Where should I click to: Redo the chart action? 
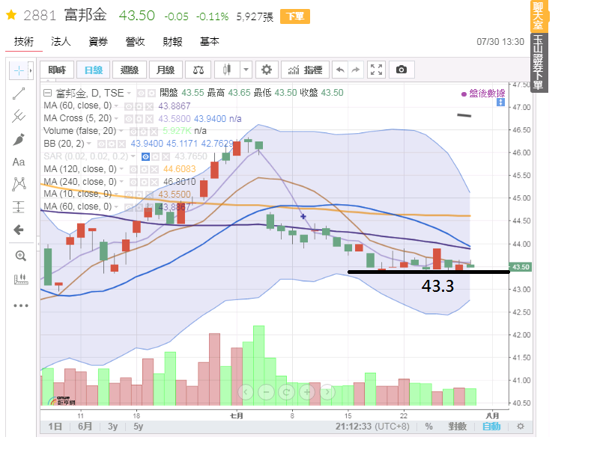click(356, 70)
